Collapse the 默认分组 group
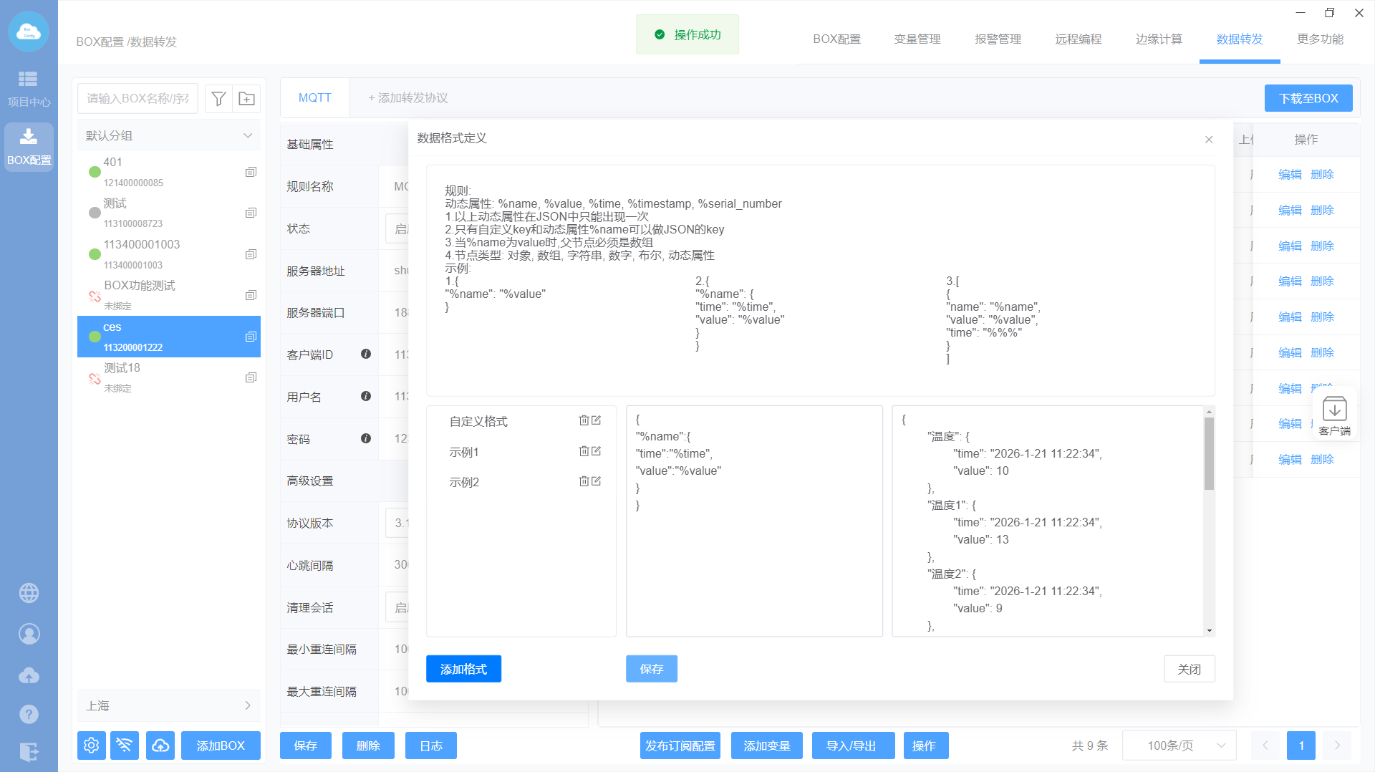 point(247,135)
